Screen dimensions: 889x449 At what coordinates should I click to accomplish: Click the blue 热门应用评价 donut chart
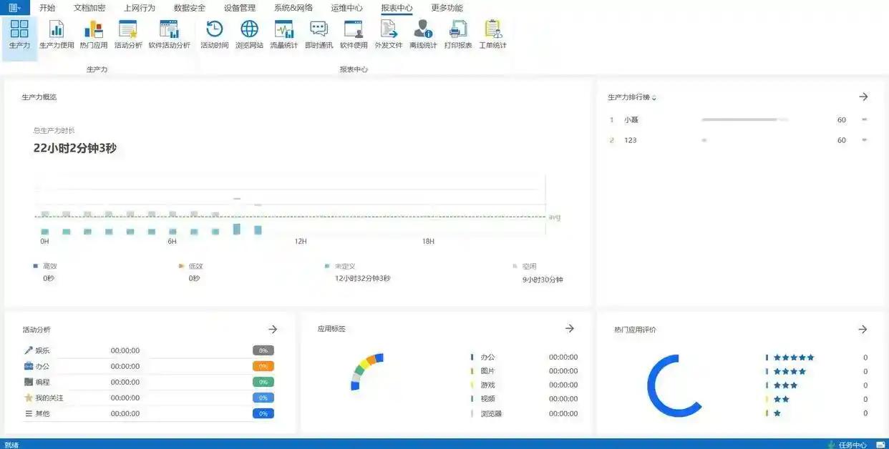pos(676,385)
